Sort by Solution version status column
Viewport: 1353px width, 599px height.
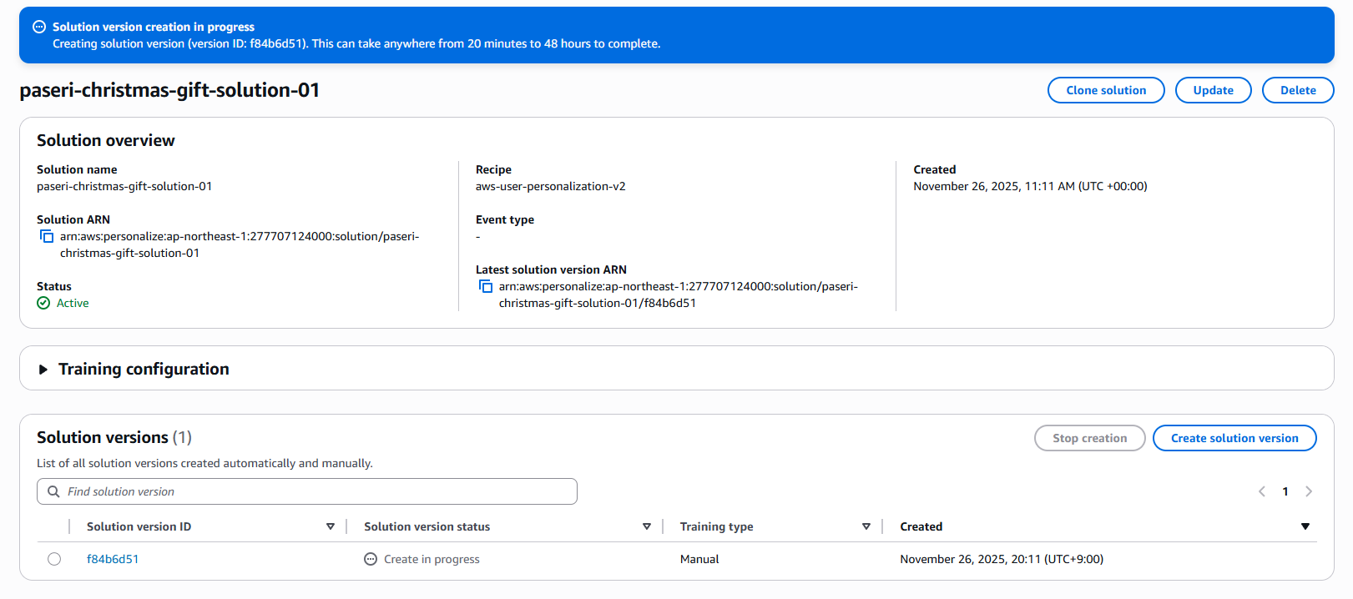tap(647, 526)
